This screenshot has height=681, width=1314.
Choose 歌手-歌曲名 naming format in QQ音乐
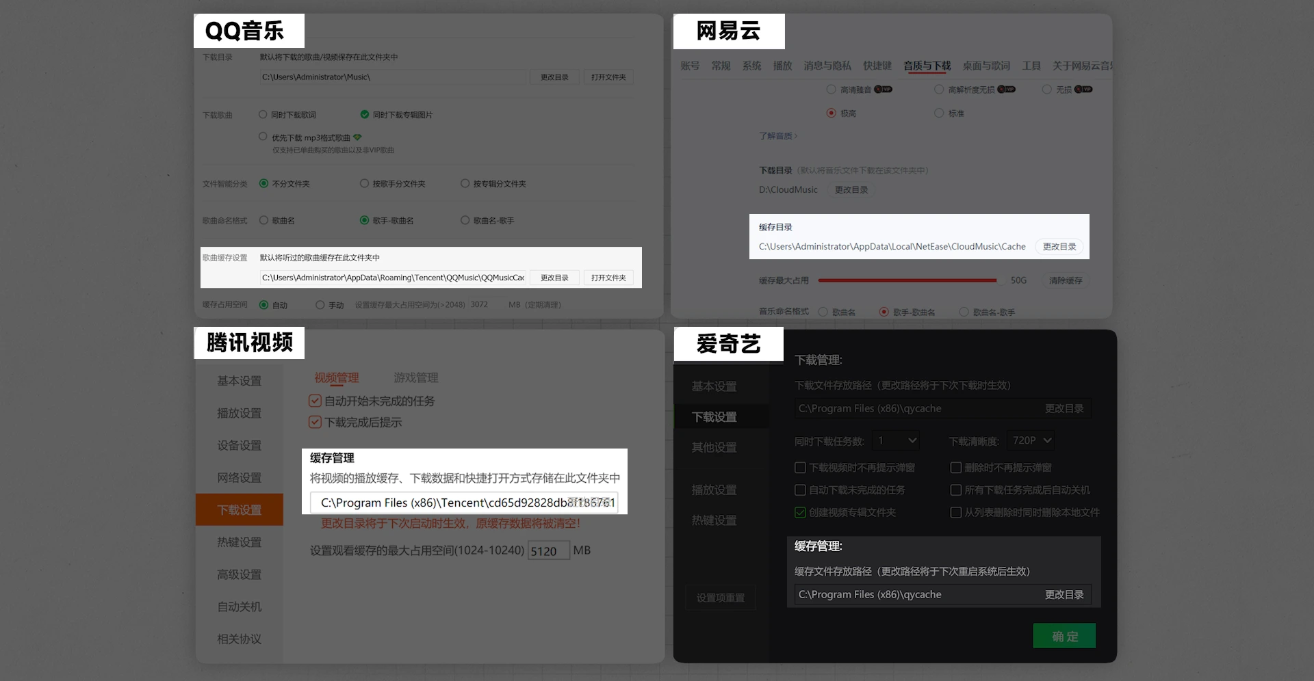365,220
